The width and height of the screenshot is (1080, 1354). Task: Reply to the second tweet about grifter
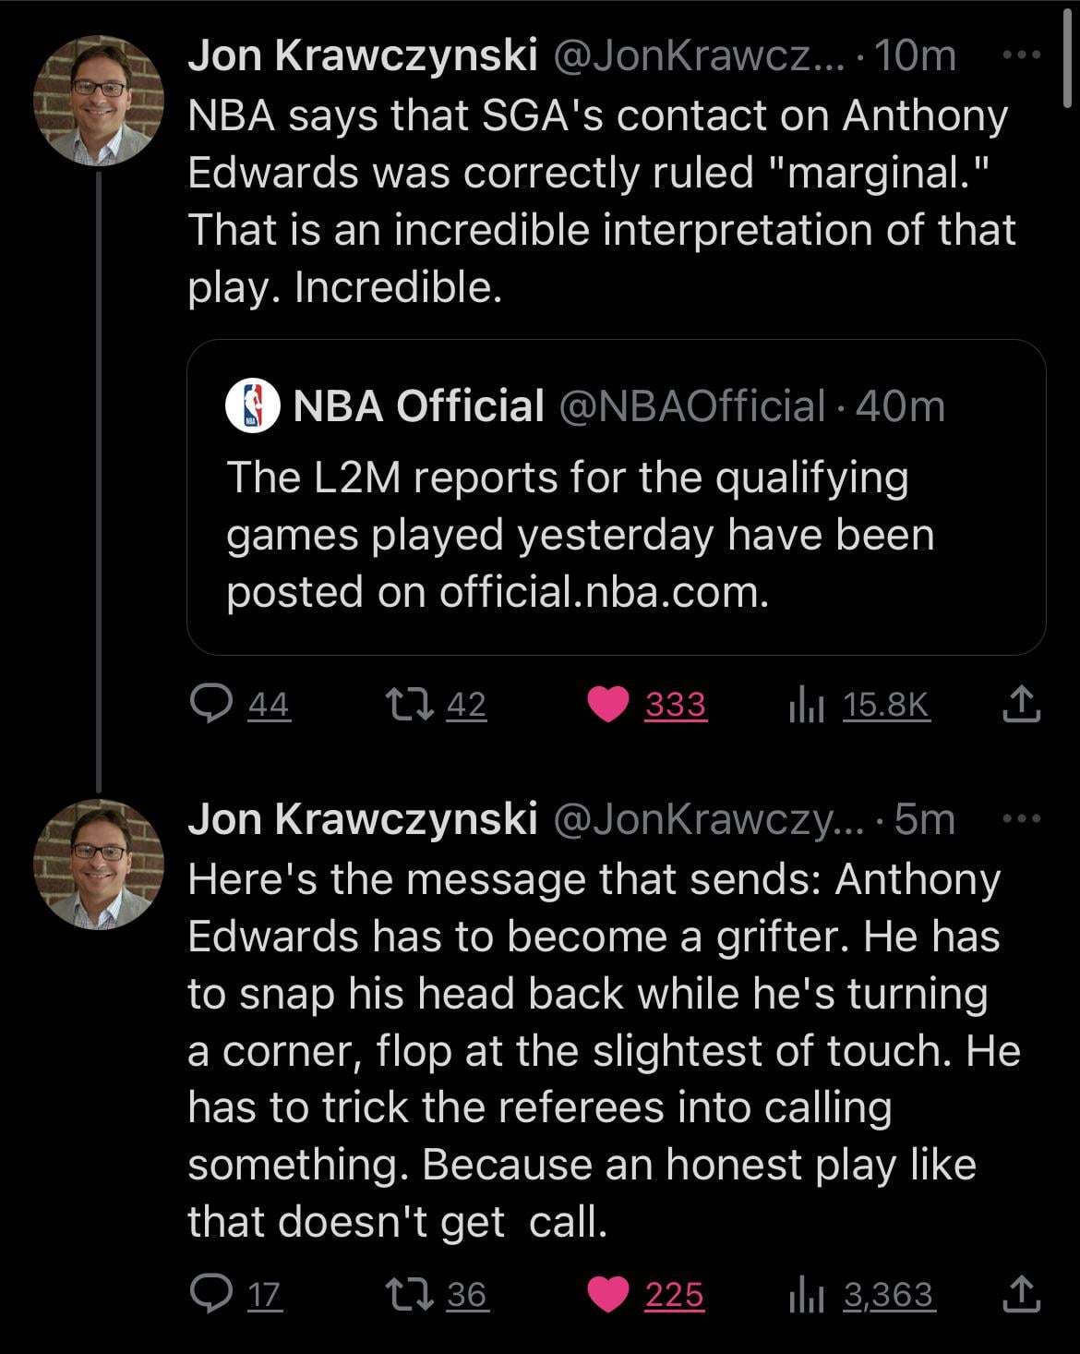(210, 1295)
